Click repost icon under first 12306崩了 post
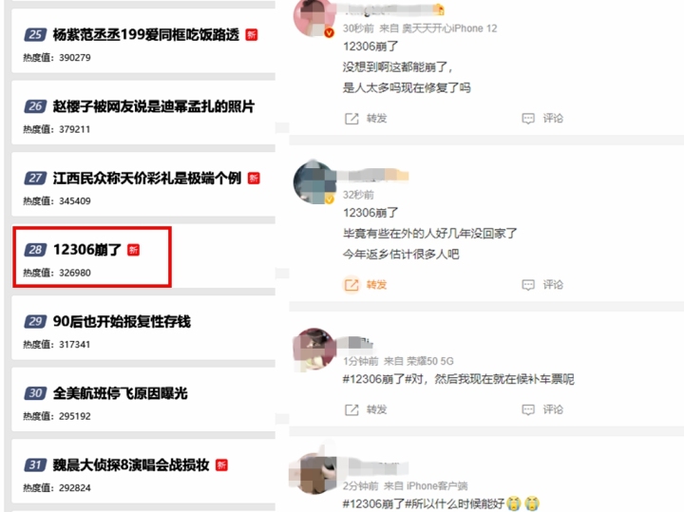Viewport: 684px width, 512px height. tap(351, 119)
